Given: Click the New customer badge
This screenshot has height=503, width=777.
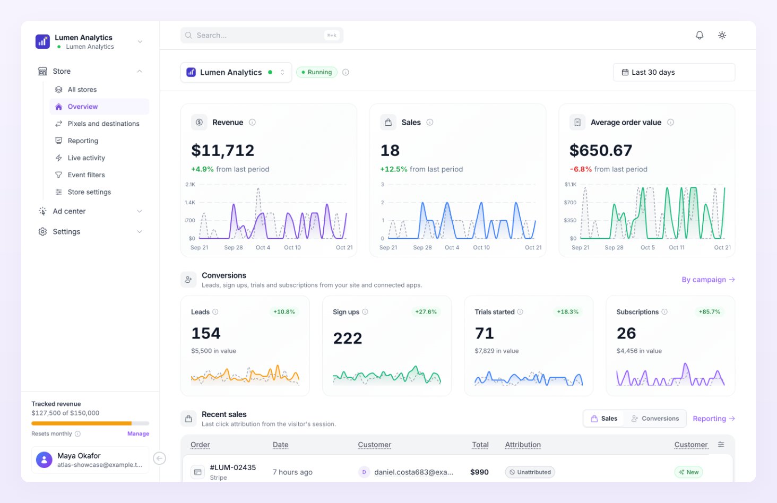Looking at the screenshot, I should tap(688, 472).
